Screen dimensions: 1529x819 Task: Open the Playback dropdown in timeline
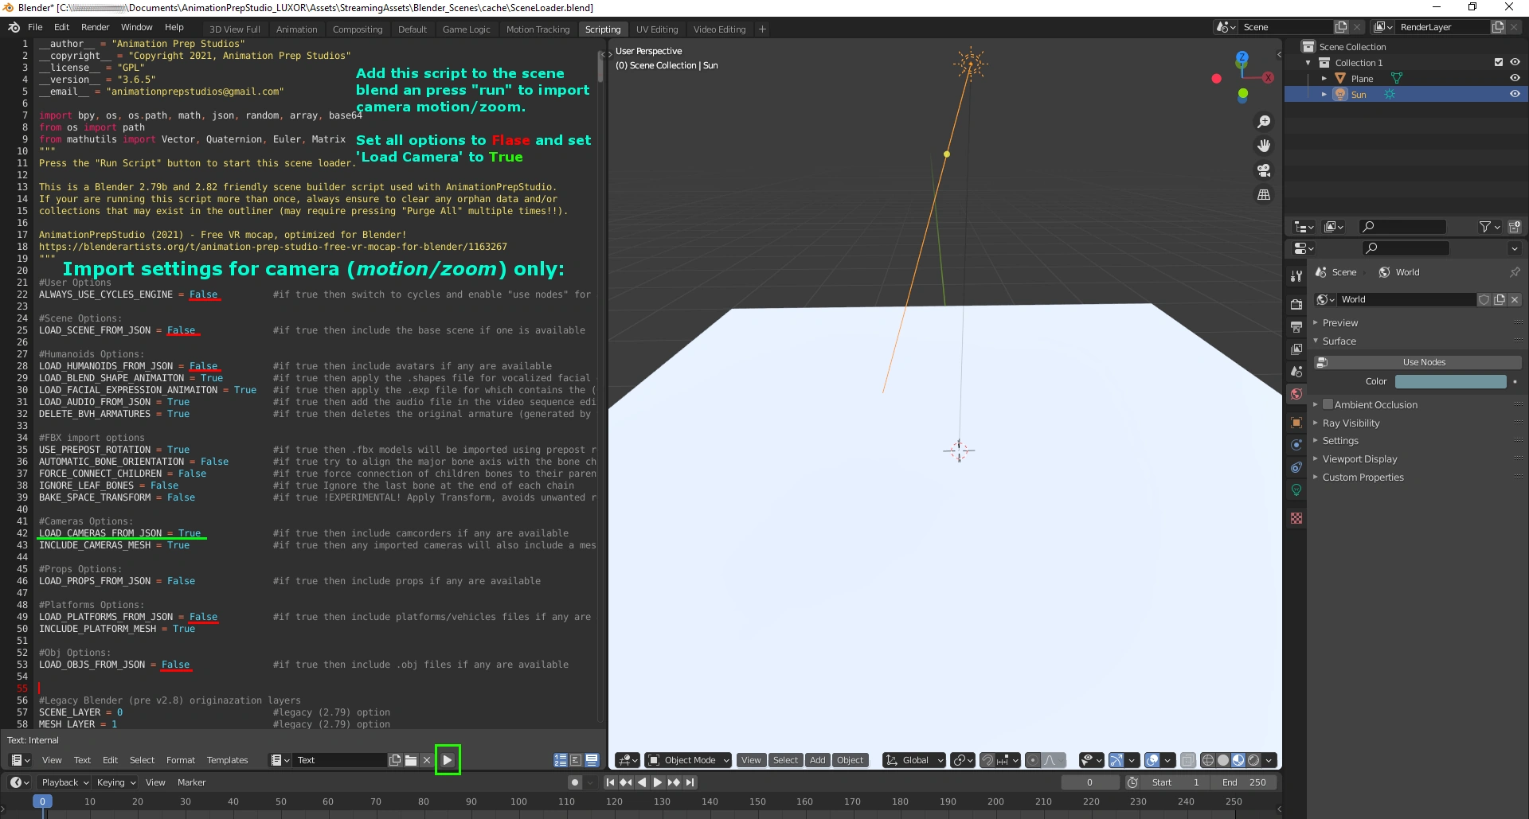click(65, 782)
